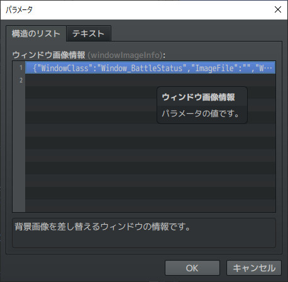This screenshot has height=282, width=288.
Task: Click the キャンセル button
Action: (x=254, y=268)
